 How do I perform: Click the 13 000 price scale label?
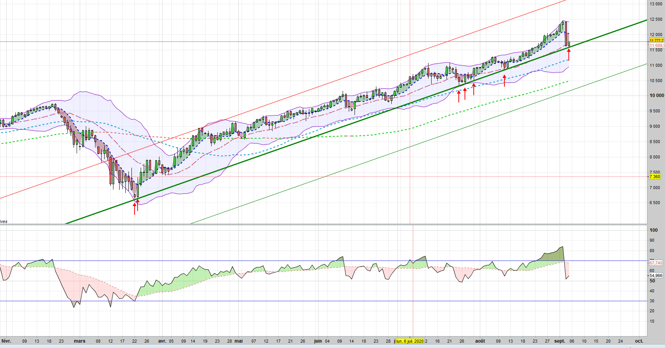656,4
